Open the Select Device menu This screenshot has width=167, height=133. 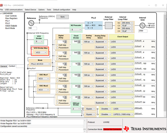coord(30,10)
